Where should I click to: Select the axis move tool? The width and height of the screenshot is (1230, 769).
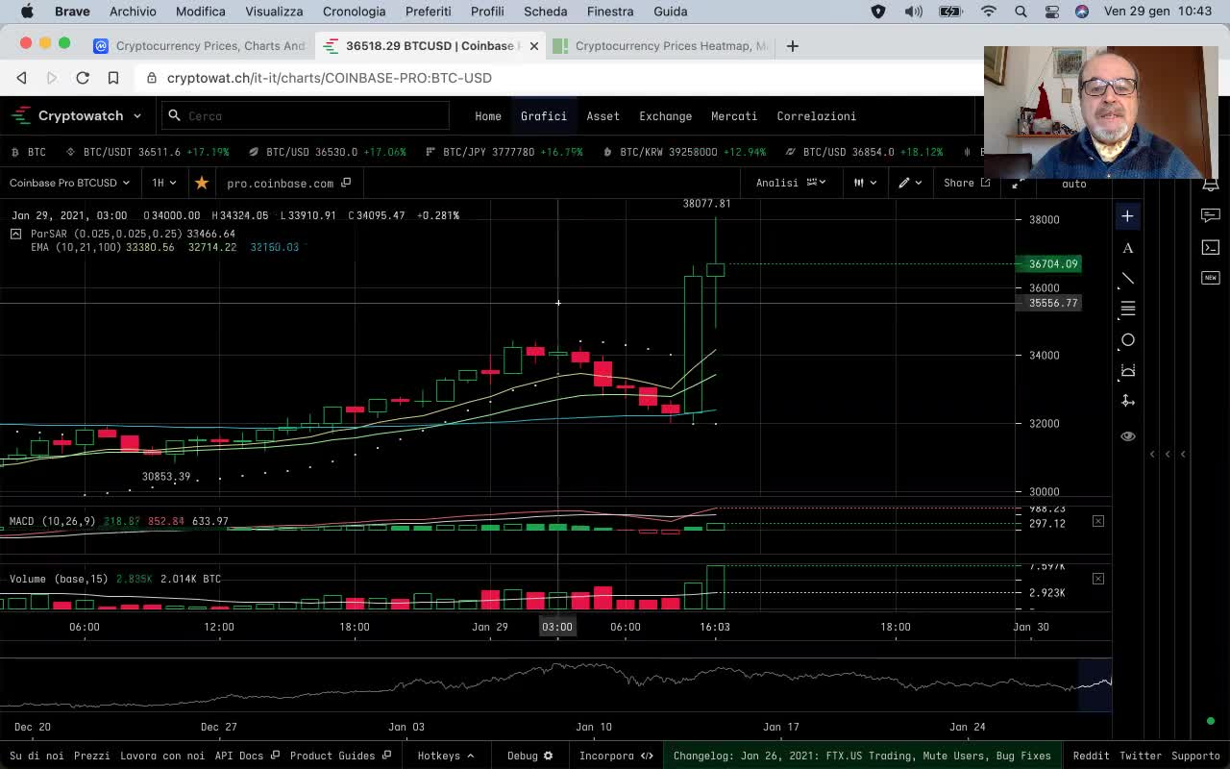(x=1127, y=401)
